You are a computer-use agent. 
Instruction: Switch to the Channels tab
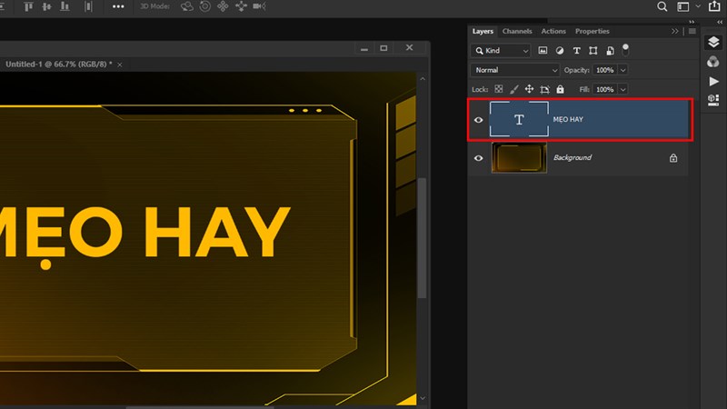coord(517,31)
